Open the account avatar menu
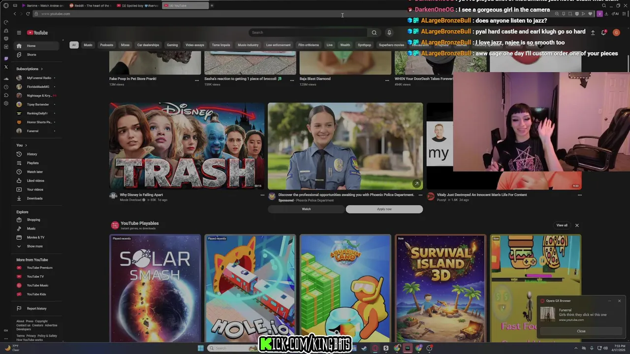 616,32
